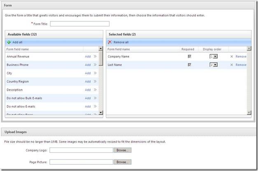
Task: Click the green plus Add all icon
Action: [x=9, y=42]
